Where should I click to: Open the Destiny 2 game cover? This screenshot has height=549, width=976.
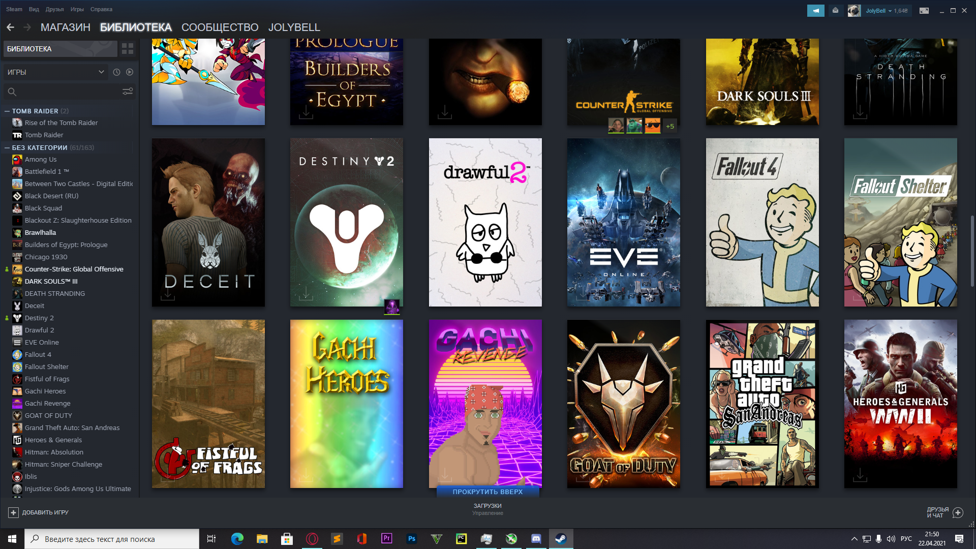[x=347, y=222]
